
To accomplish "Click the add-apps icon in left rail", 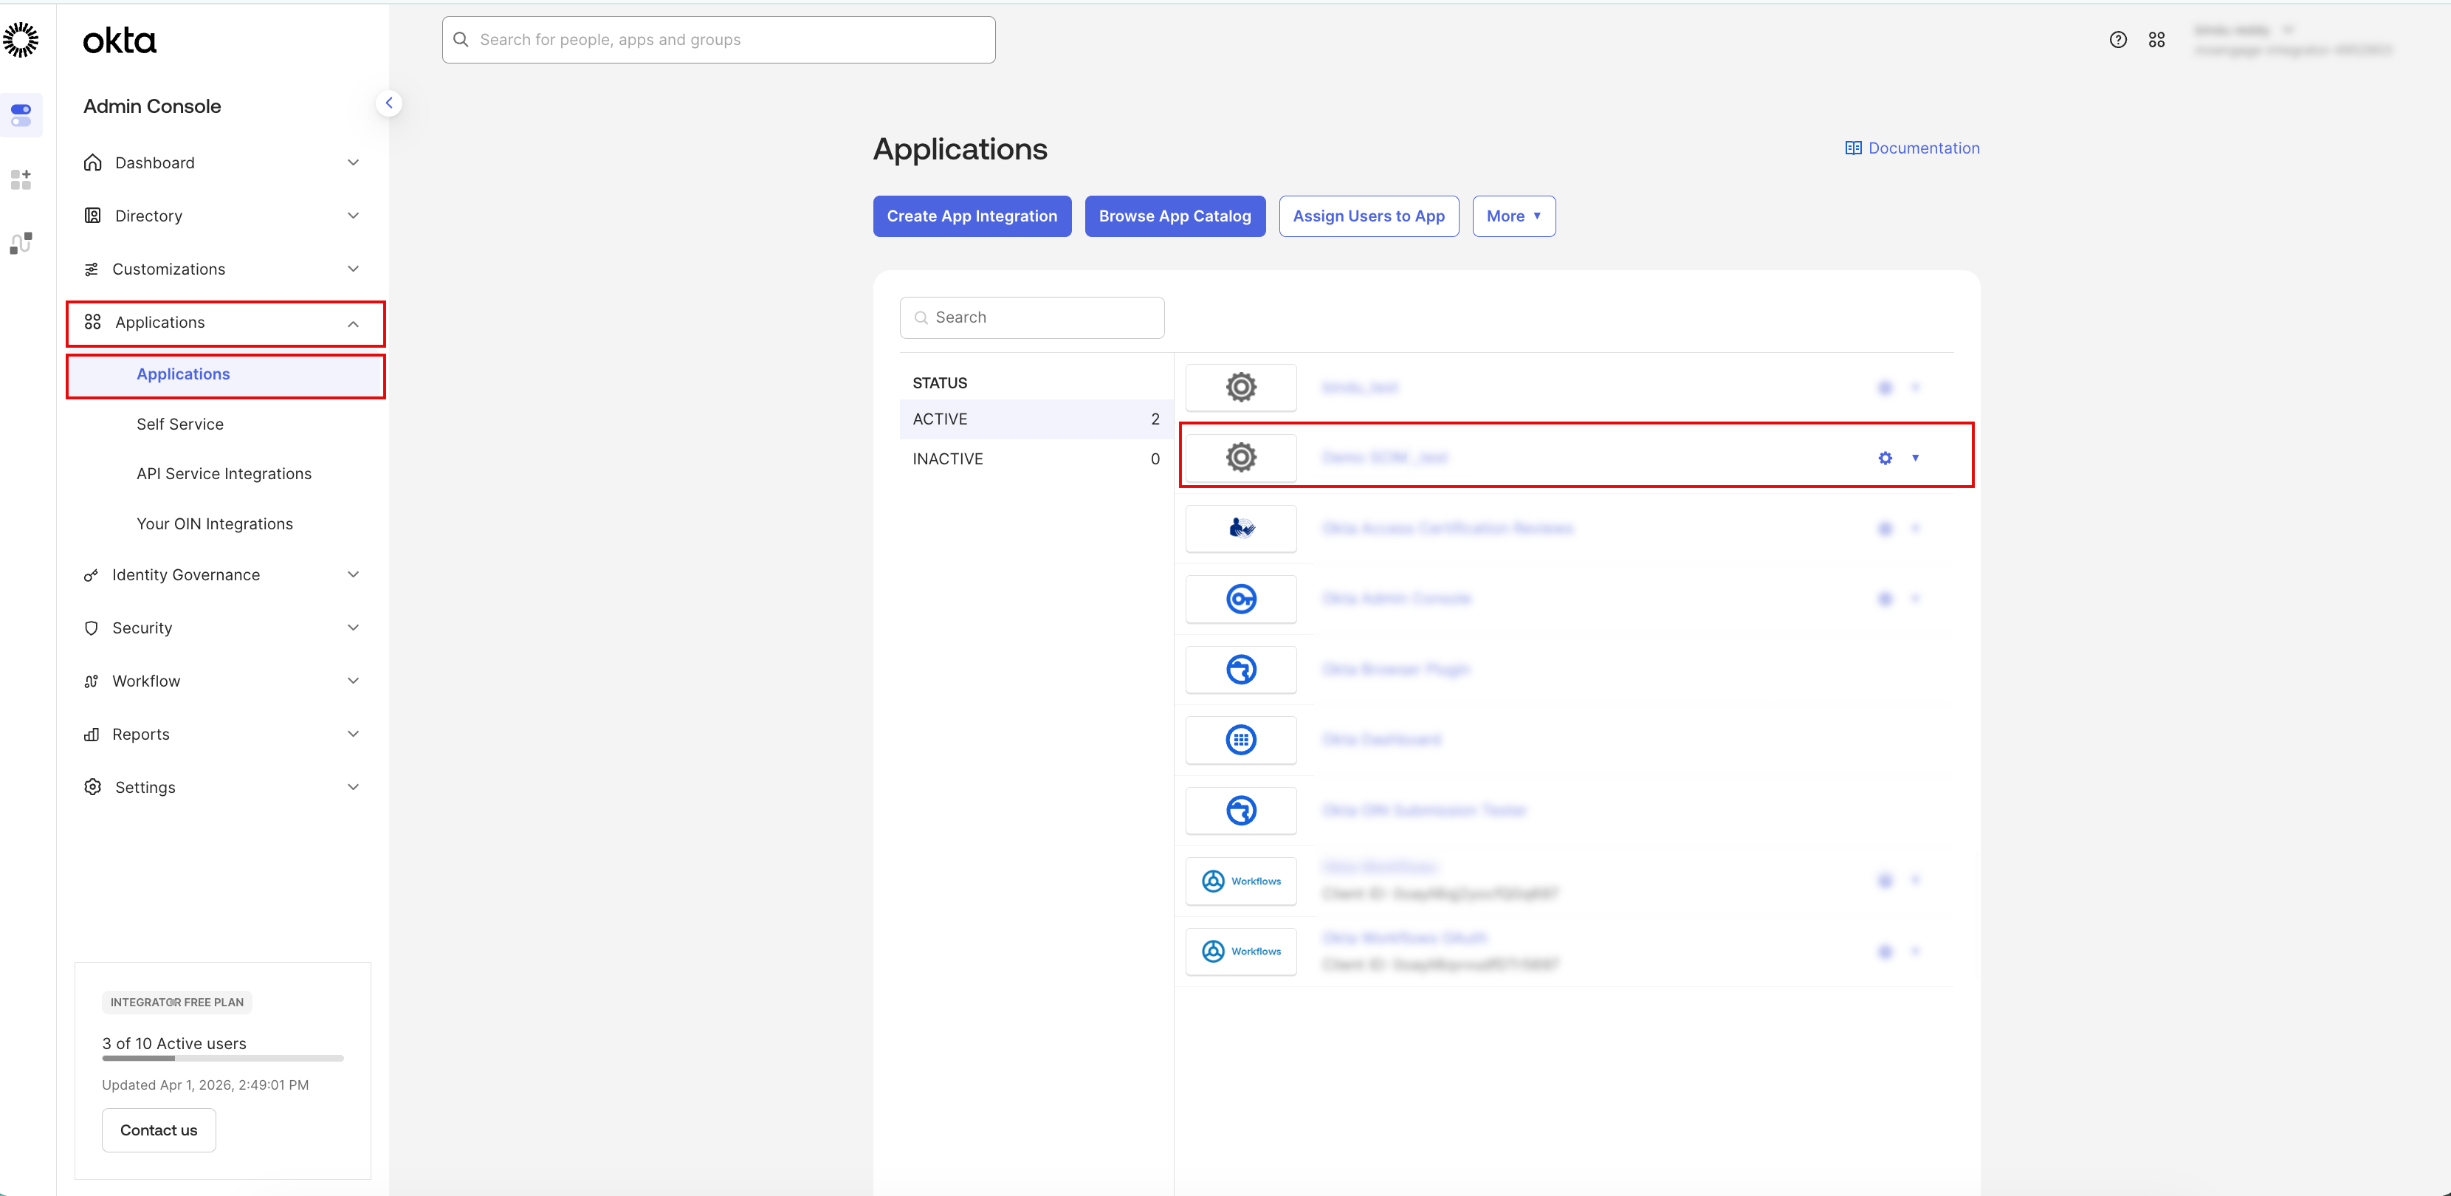I will click(21, 179).
